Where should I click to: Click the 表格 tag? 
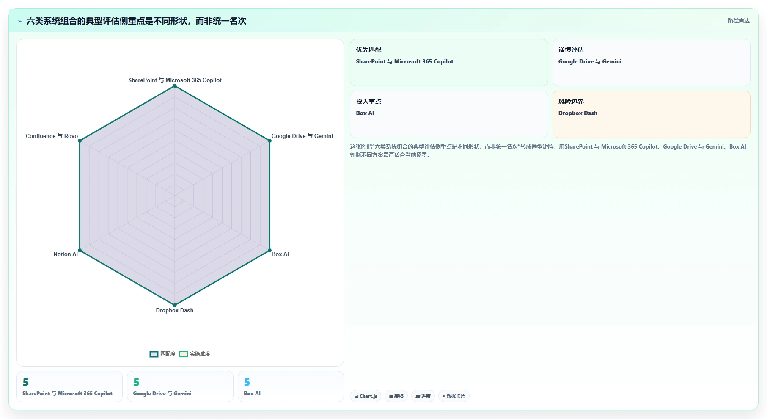tap(396, 396)
